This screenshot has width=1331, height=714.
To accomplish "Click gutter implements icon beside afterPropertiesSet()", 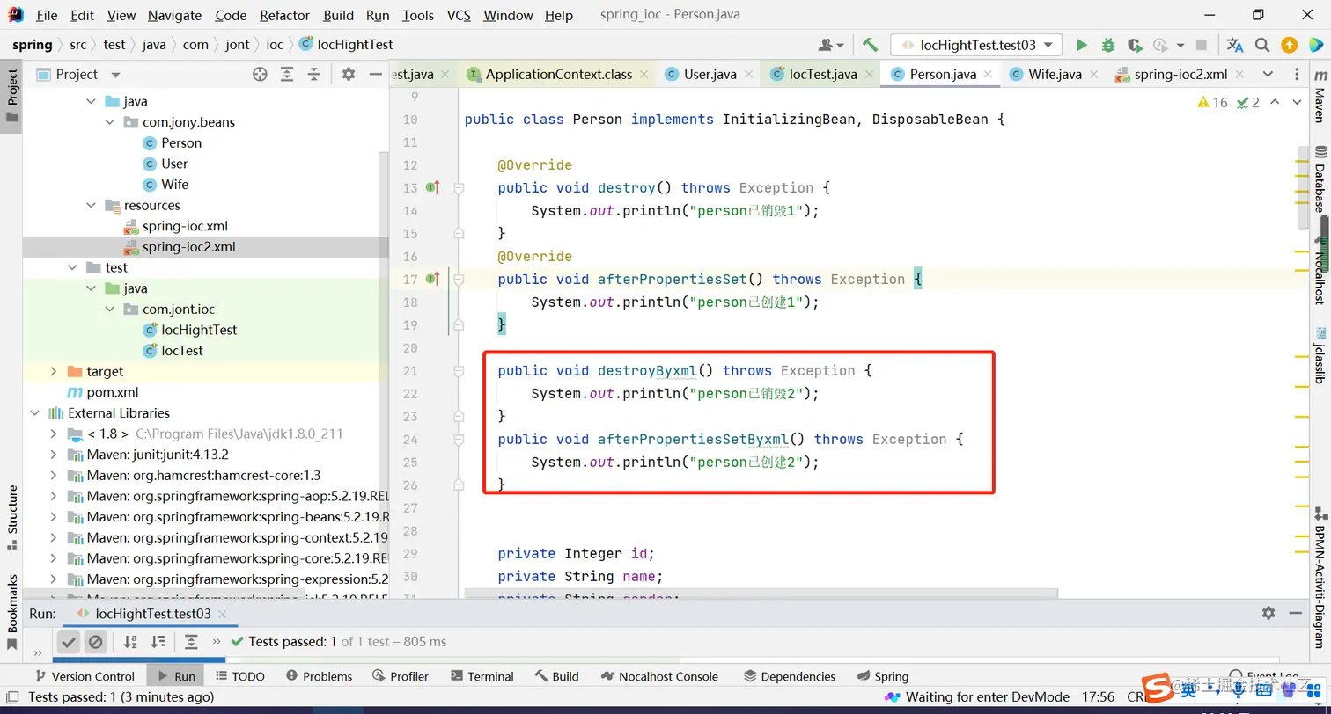I will (x=432, y=279).
